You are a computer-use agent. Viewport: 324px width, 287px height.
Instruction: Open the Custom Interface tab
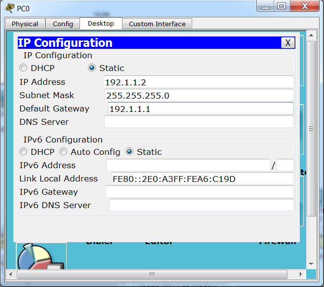[x=157, y=24]
